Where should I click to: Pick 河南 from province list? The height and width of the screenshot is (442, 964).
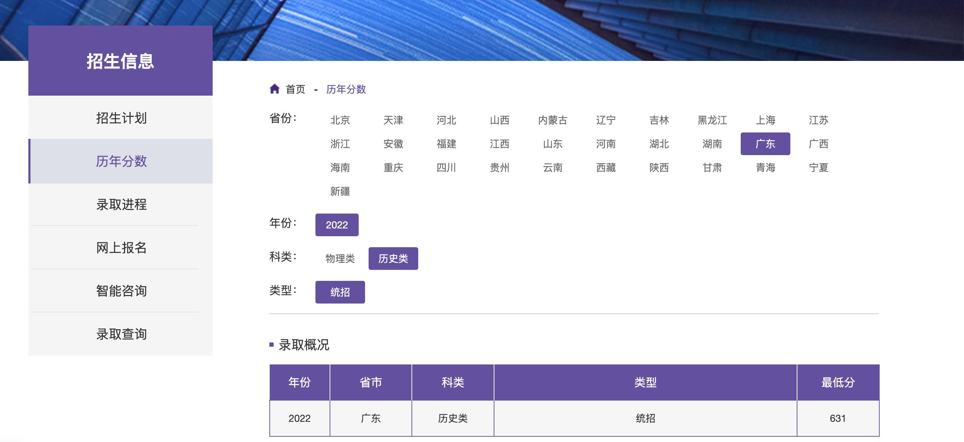[606, 143]
